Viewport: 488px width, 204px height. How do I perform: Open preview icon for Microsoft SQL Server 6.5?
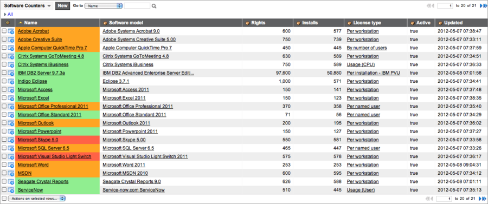coord(11,148)
